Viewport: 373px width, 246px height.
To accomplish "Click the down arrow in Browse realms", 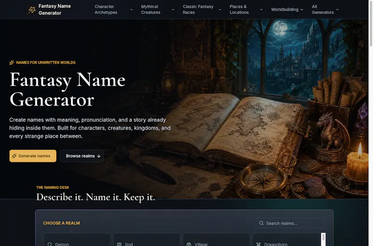I will tap(99, 156).
